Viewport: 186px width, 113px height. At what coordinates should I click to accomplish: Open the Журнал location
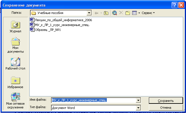pyautogui.click(x=16, y=27)
